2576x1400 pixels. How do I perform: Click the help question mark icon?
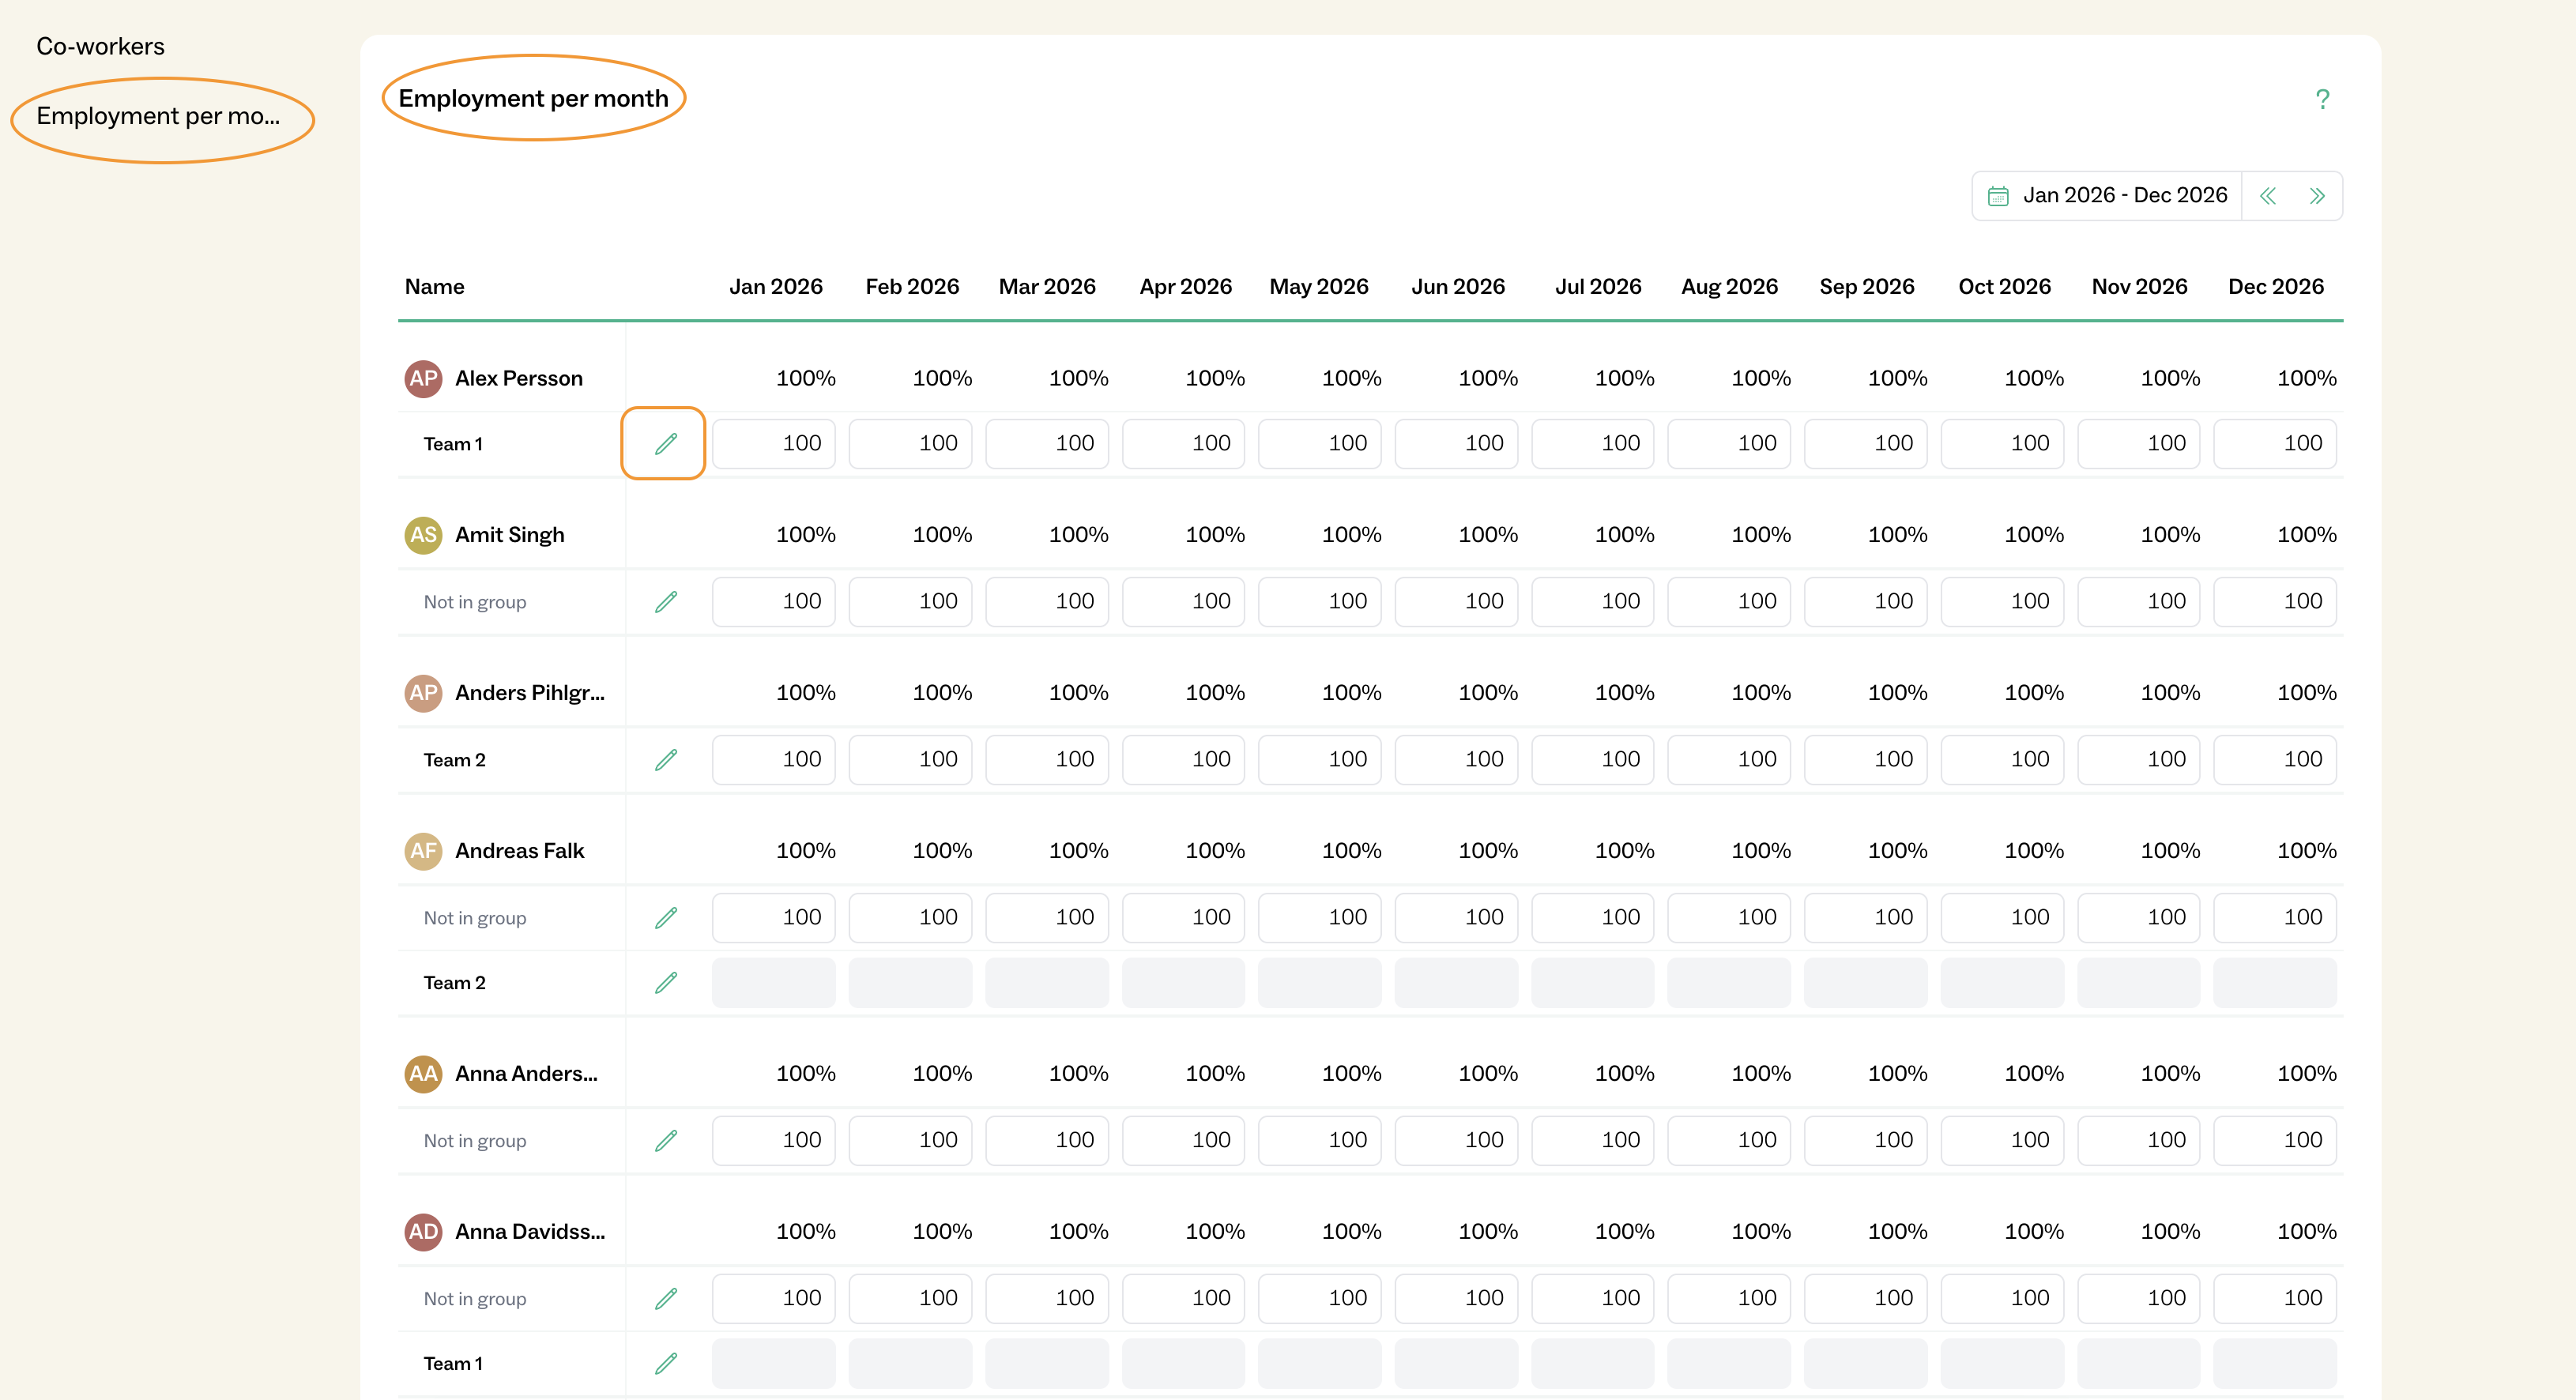(x=2322, y=99)
